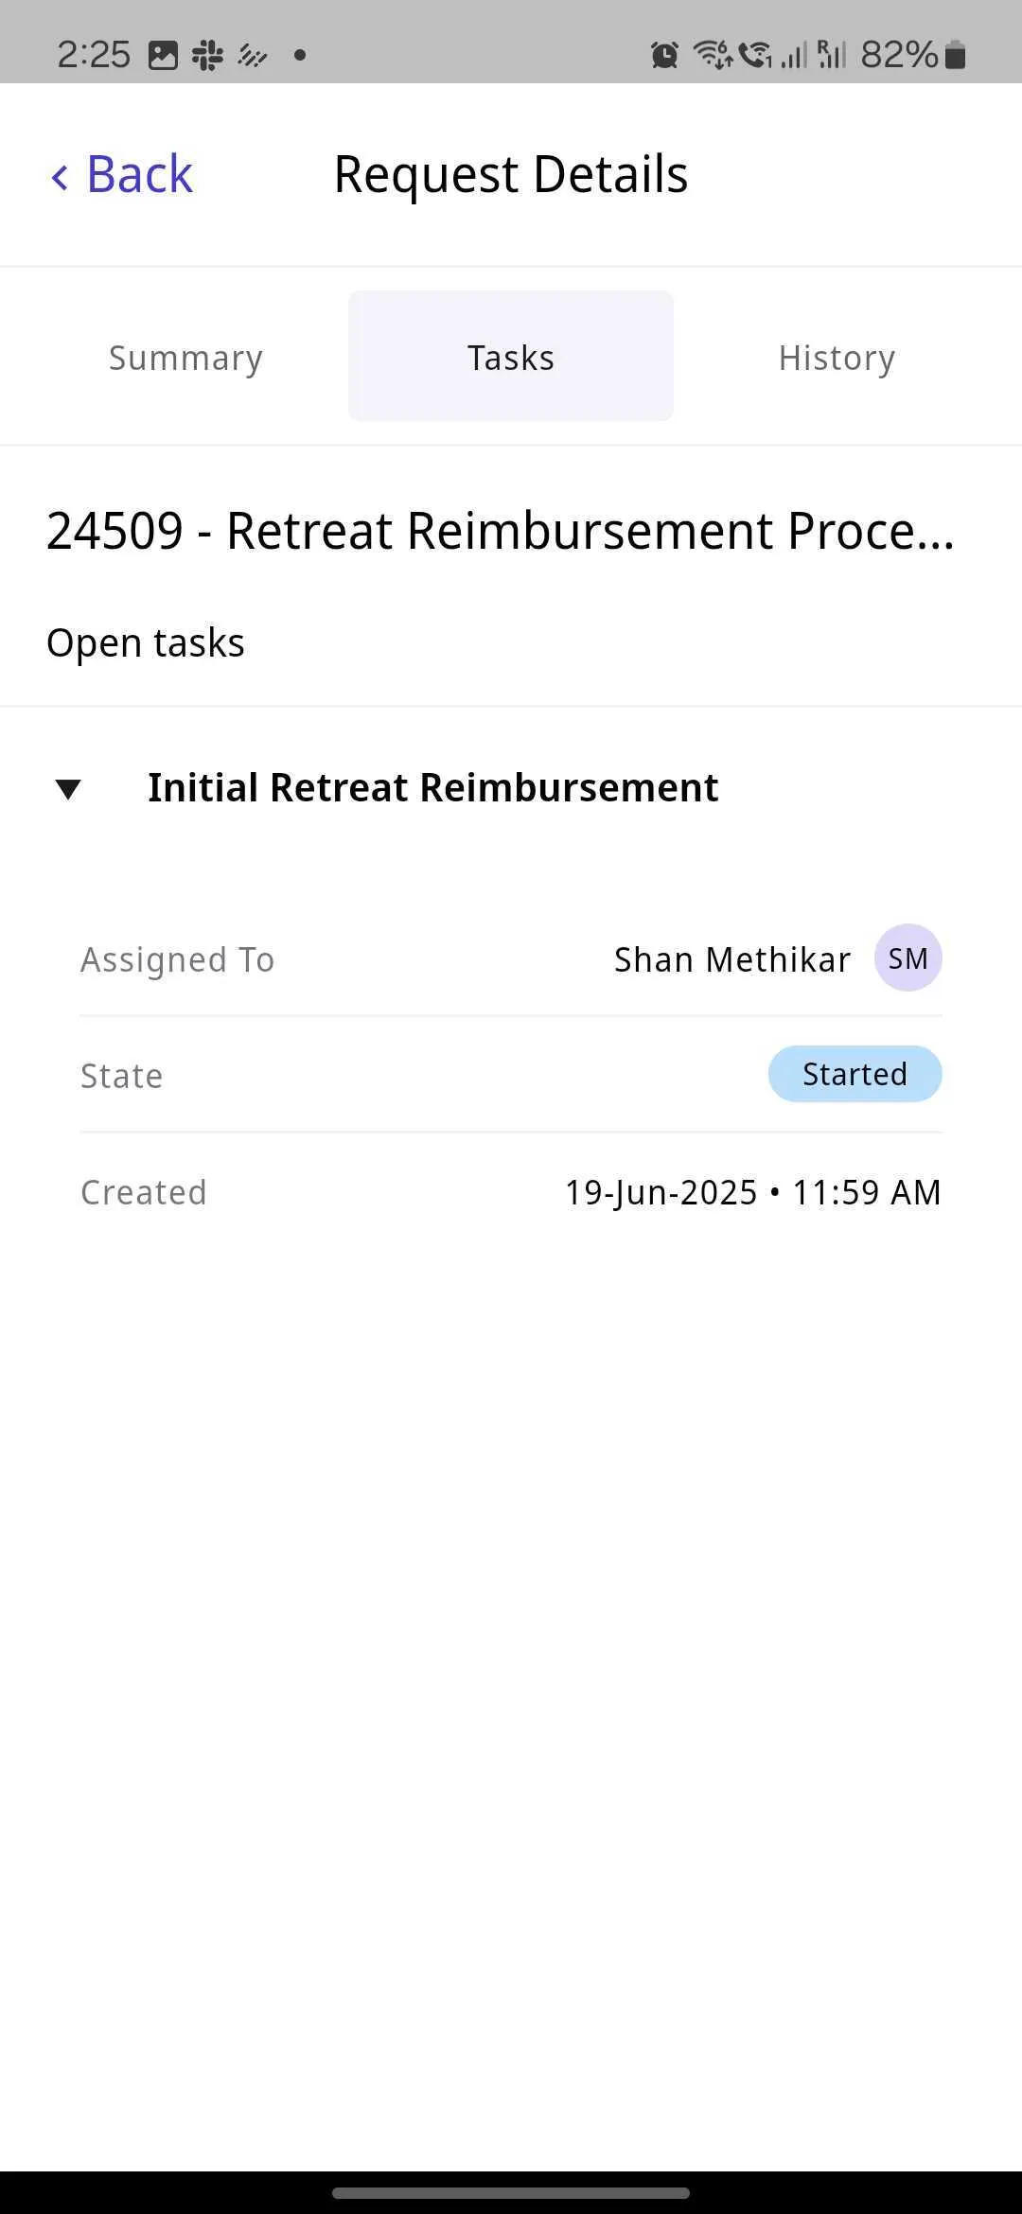Image resolution: width=1022 pixels, height=2214 pixels.
Task: Tap the roaming signal strength icon
Action: 831,55
